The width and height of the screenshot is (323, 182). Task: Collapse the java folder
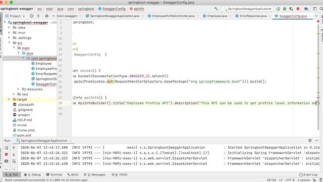pyautogui.click(x=18, y=53)
